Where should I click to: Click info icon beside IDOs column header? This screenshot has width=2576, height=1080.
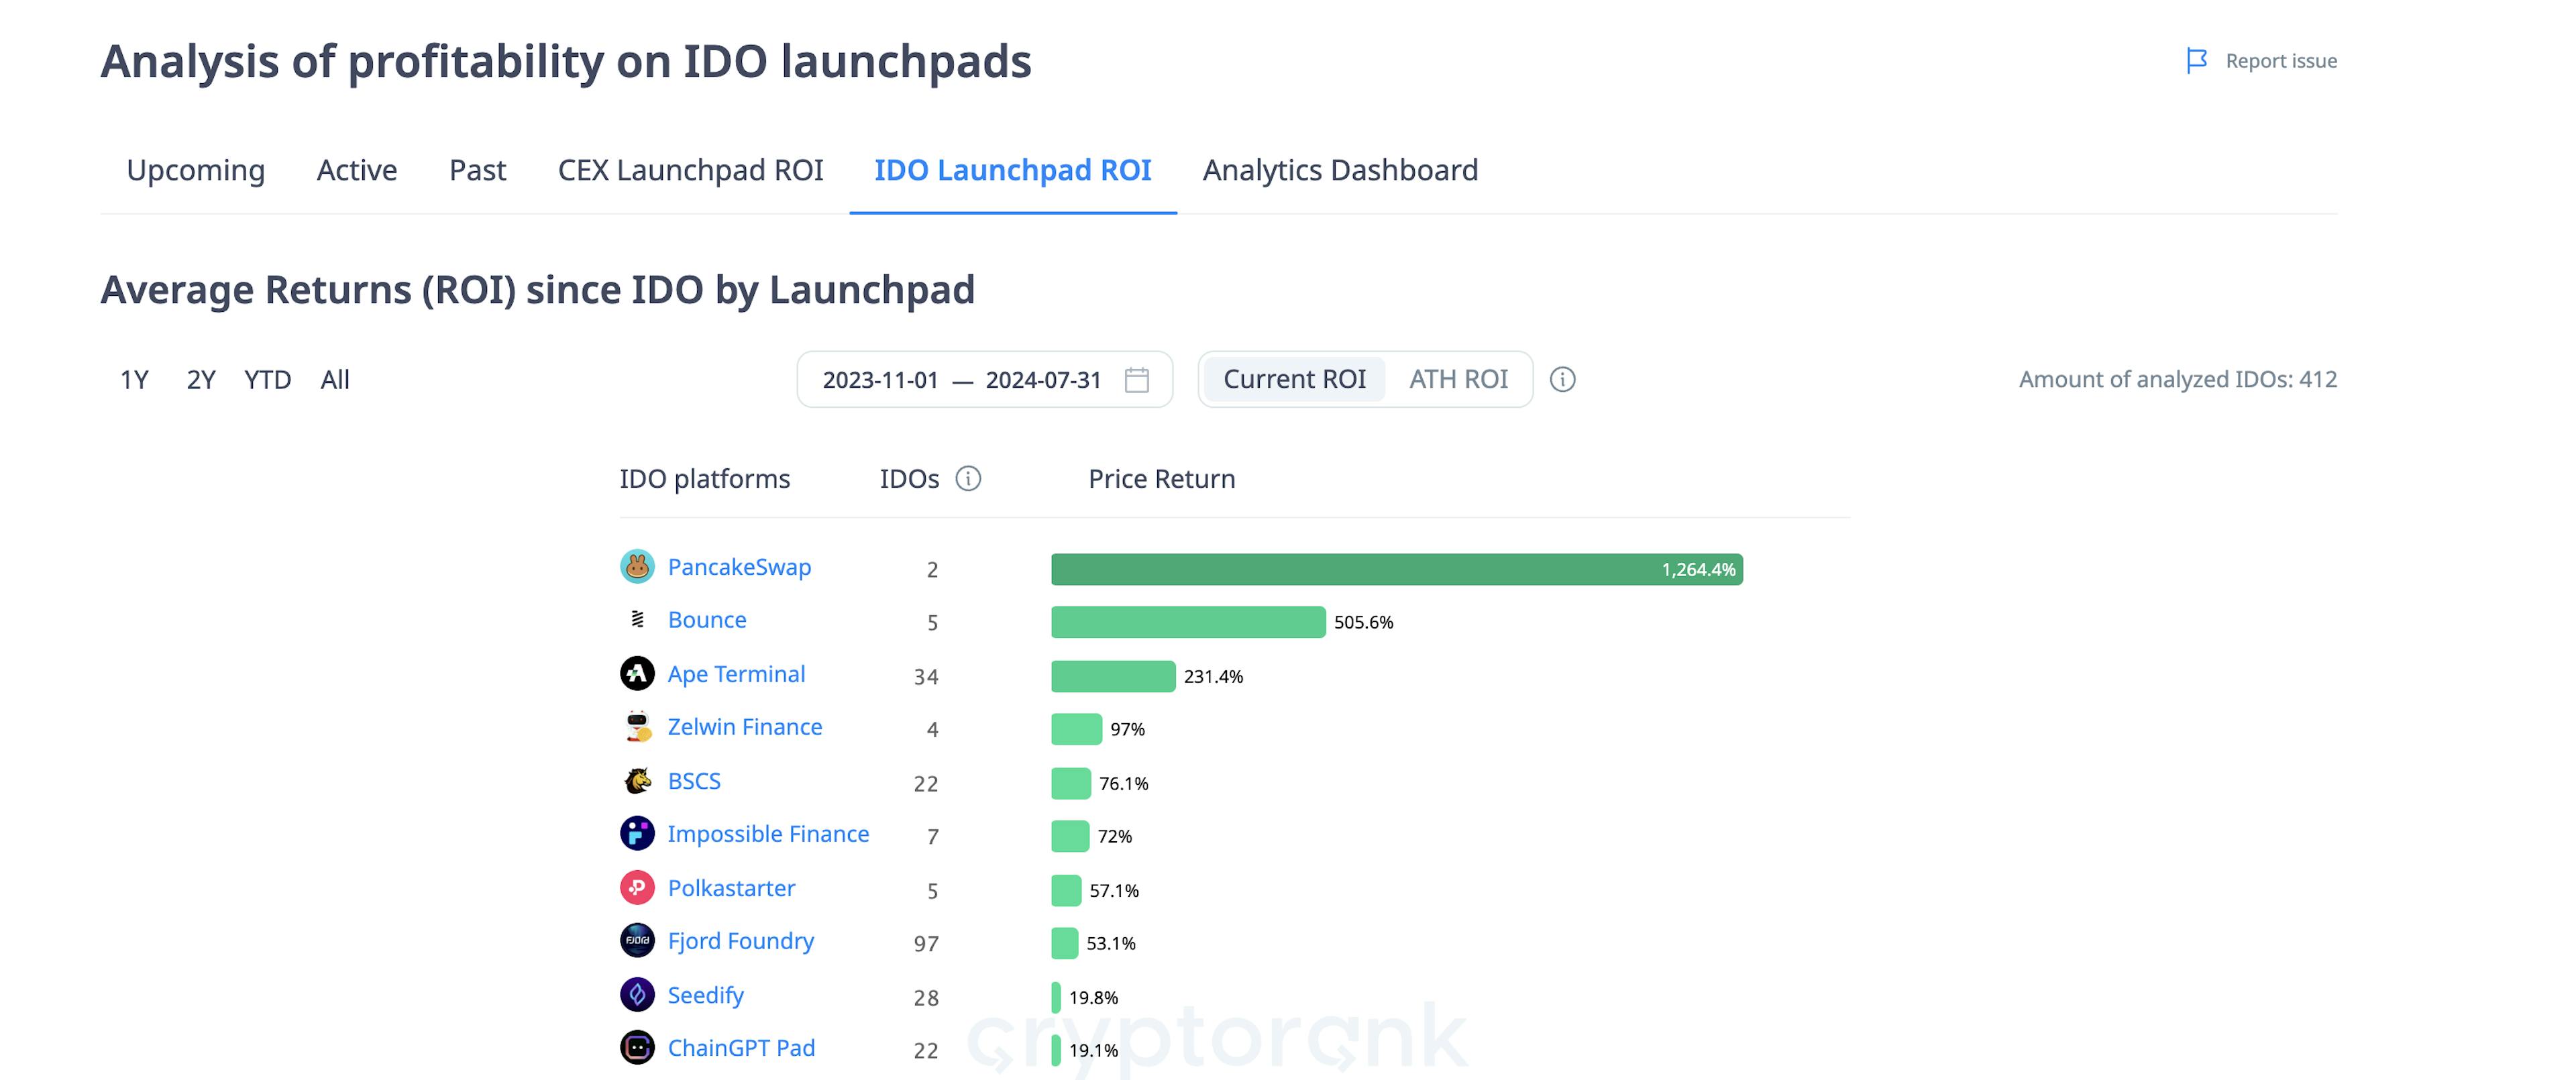968,479
